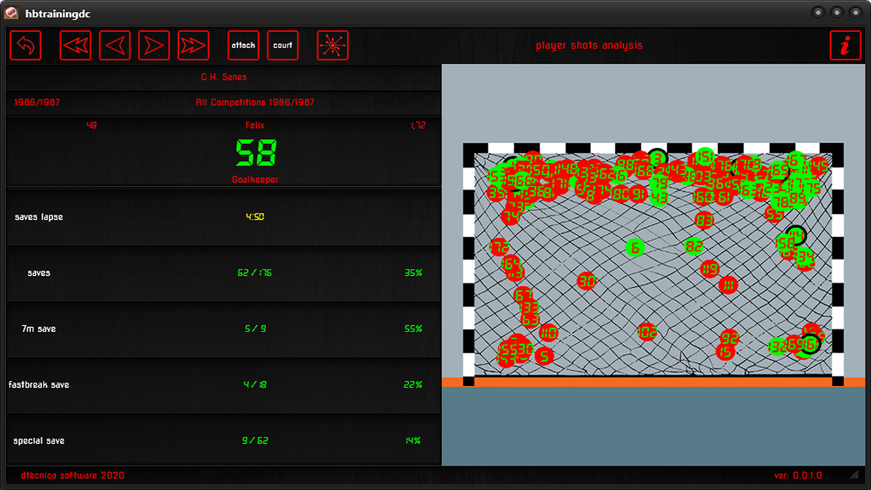
Task: Click the special save row label
Action: (38, 441)
